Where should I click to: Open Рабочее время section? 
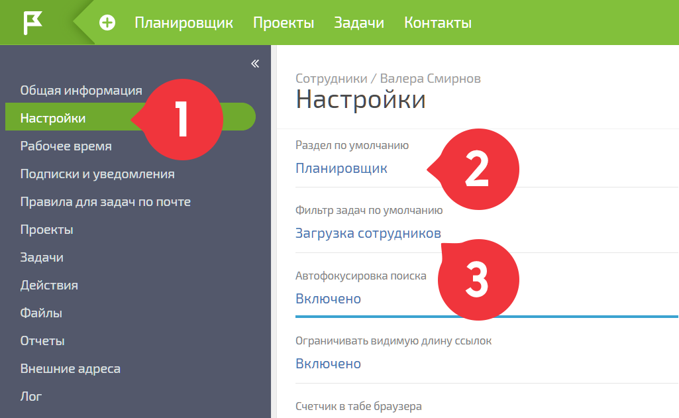click(66, 146)
